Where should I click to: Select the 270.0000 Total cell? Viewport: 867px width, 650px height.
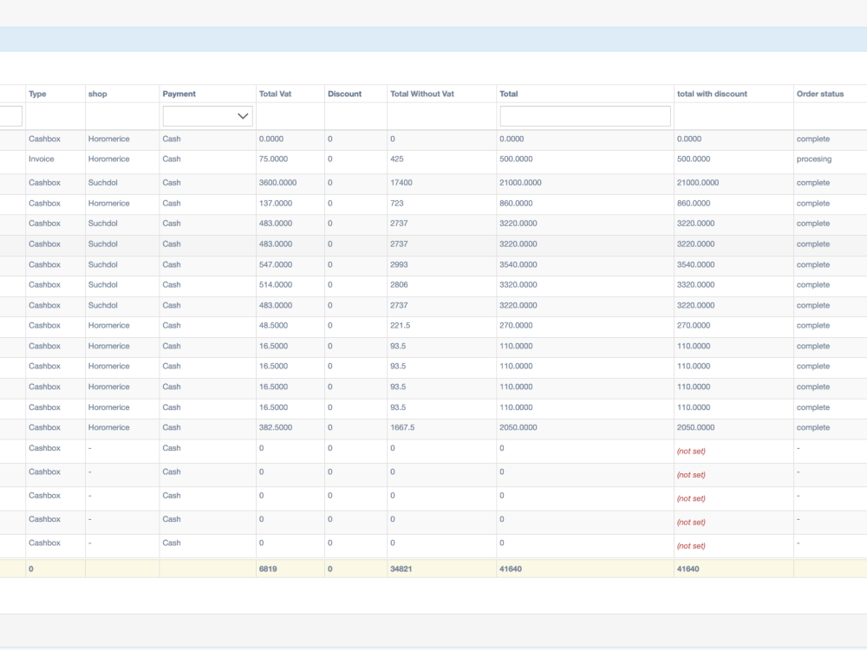[x=516, y=326]
